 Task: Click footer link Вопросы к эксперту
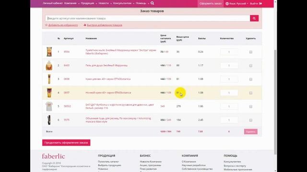coord(235,166)
